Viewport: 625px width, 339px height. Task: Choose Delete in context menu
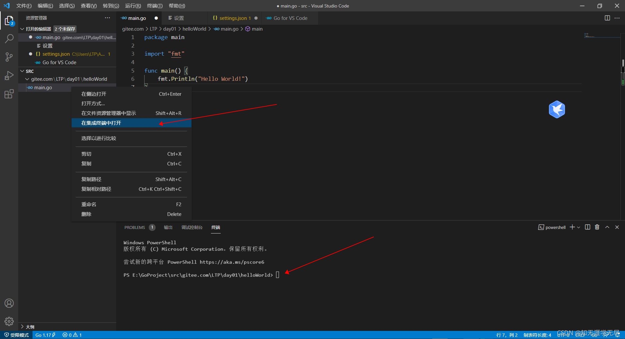[x=131, y=214]
